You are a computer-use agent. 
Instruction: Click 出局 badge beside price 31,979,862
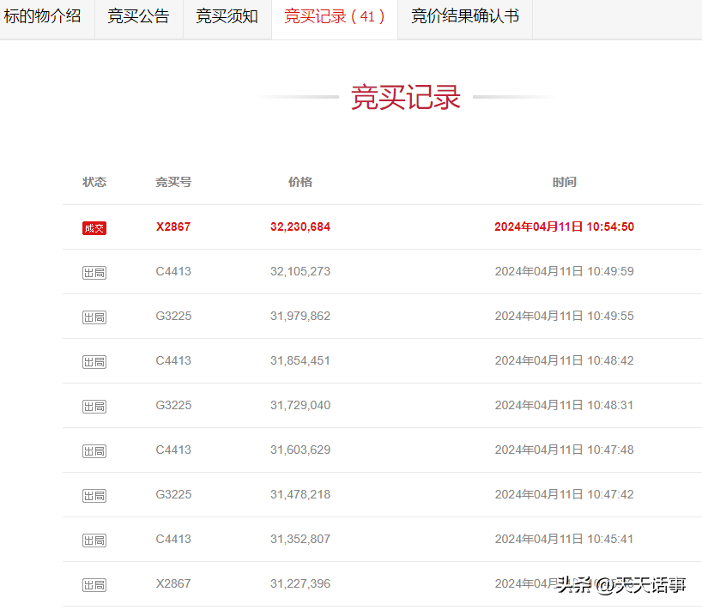click(x=94, y=317)
